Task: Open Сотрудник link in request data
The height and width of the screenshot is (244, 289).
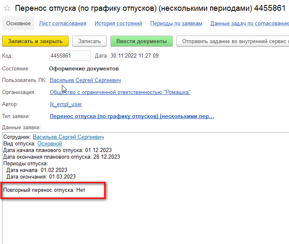Action: pos(68,137)
